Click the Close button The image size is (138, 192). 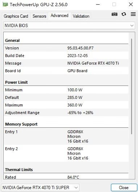point(124,187)
